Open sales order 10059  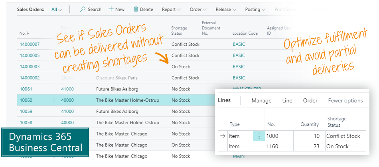(x=26, y=112)
